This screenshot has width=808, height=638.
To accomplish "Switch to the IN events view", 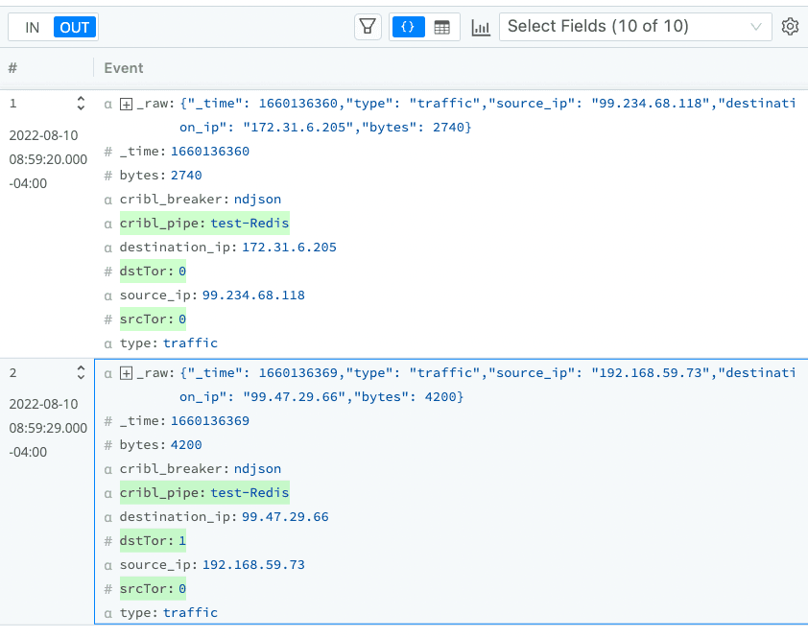I will (x=32, y=27).
